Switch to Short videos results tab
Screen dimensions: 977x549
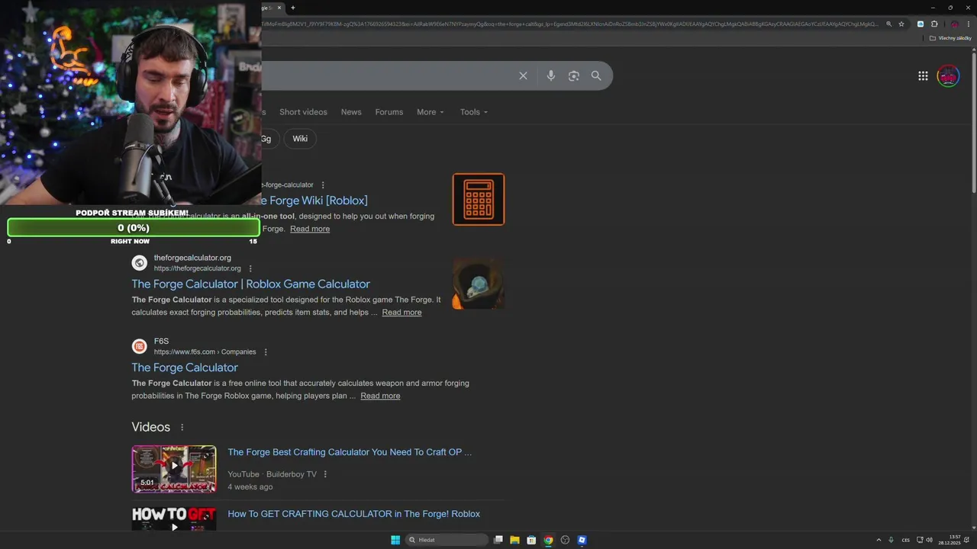(303, 112)
